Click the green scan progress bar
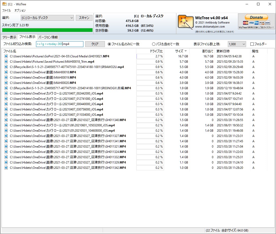The image size is (276, 234). pyautogui.click(x=47, y=30)
